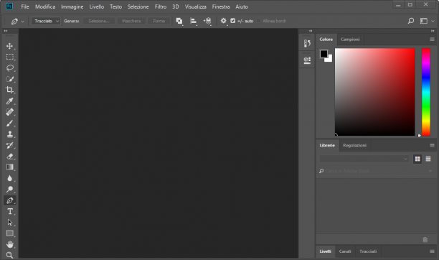Switch to the Campioni tab

[350, 40]
